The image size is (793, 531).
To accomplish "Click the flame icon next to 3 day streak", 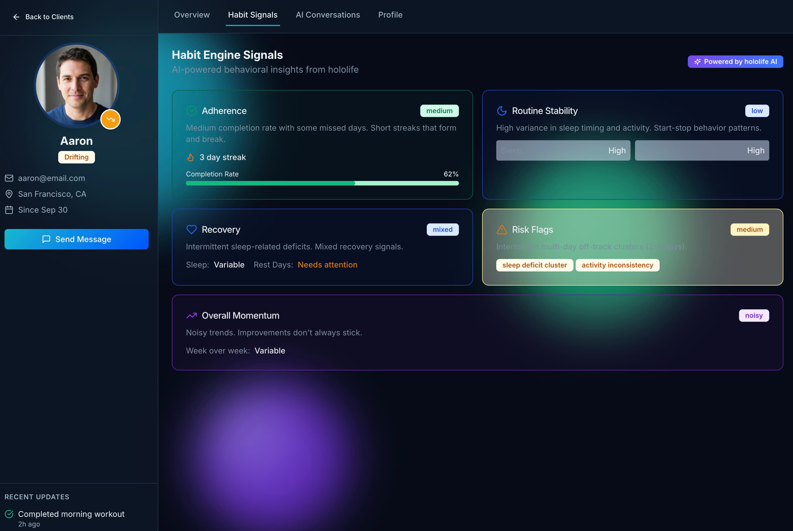I will pos(190,157).
